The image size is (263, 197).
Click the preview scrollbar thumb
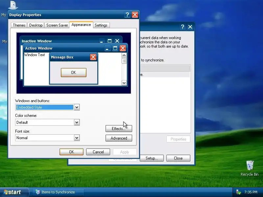pos(124,61)
